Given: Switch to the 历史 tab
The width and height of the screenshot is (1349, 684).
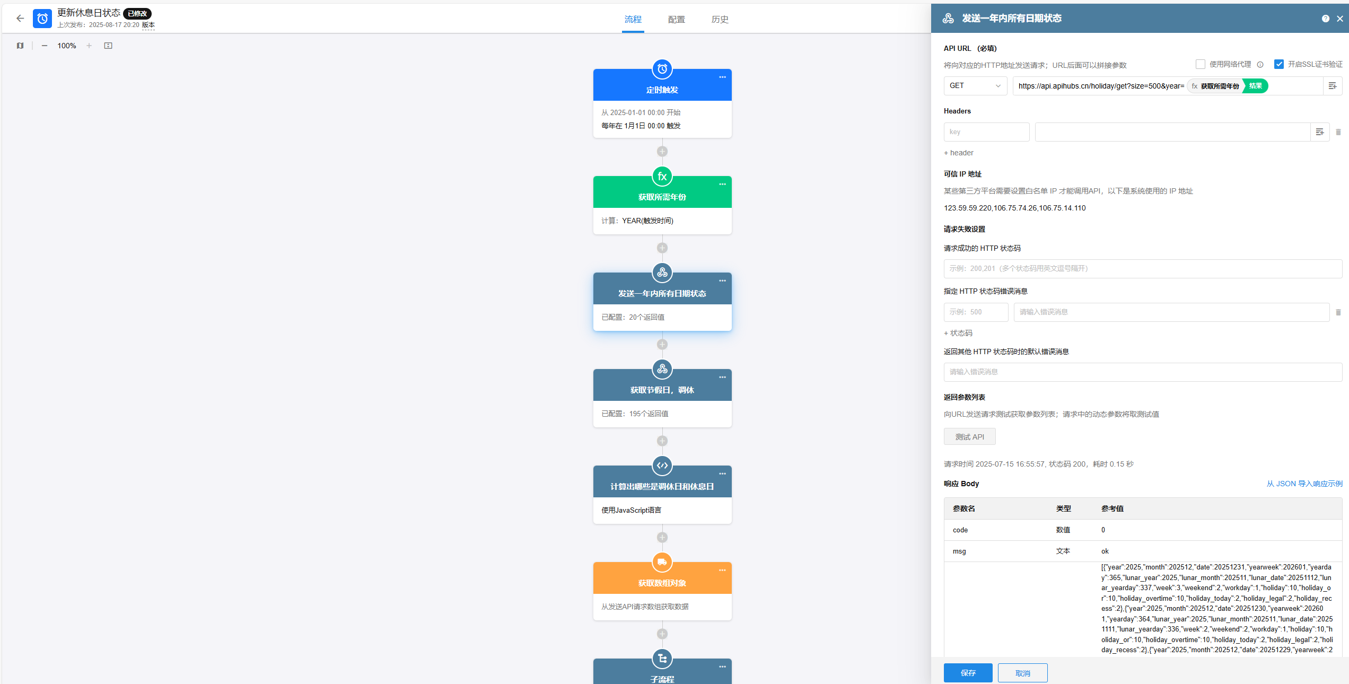Looking at the screenshot, I should [x=720, y=20].
